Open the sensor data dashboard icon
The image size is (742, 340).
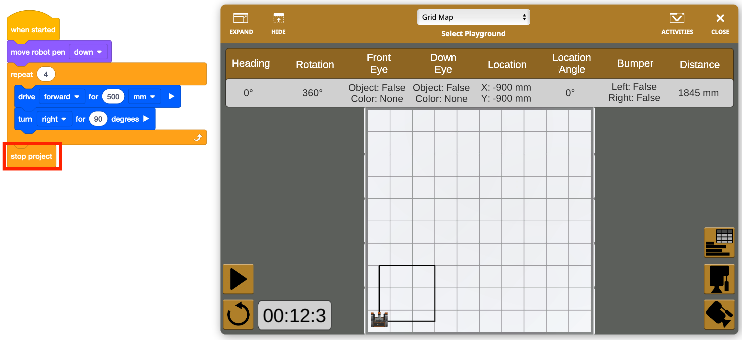point(719,242)
